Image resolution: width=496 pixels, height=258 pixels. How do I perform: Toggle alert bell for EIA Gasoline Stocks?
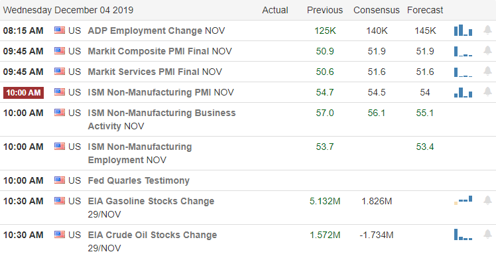488,200
